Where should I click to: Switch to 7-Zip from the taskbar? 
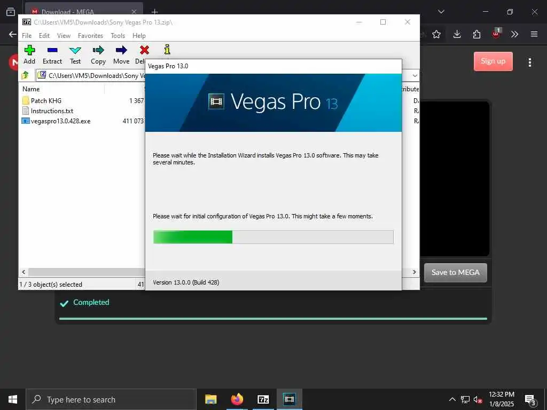tap(263, 399)
